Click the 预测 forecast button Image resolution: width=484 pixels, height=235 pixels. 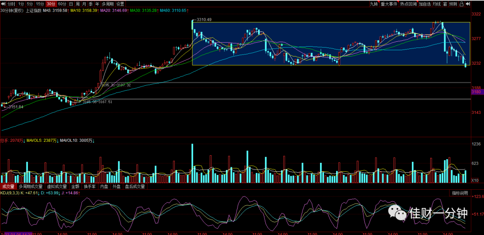tap(453, 4)
